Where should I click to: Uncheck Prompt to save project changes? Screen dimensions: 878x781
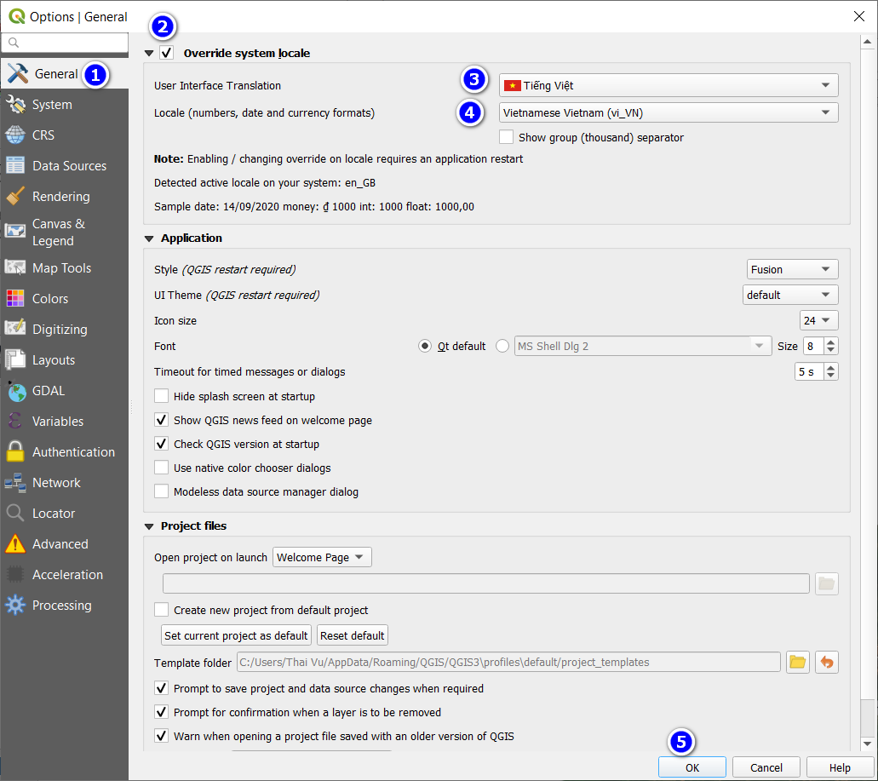(x=161, y=688)
